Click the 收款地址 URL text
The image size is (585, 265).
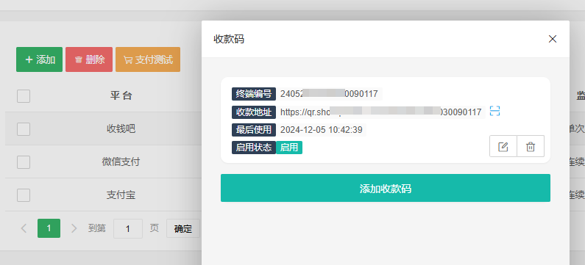tap(381, 112)
